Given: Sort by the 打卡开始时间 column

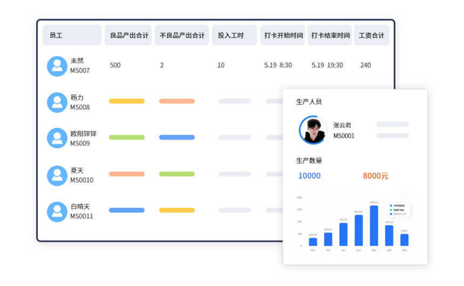Looking at the screenshot, I should coord(283,36).
